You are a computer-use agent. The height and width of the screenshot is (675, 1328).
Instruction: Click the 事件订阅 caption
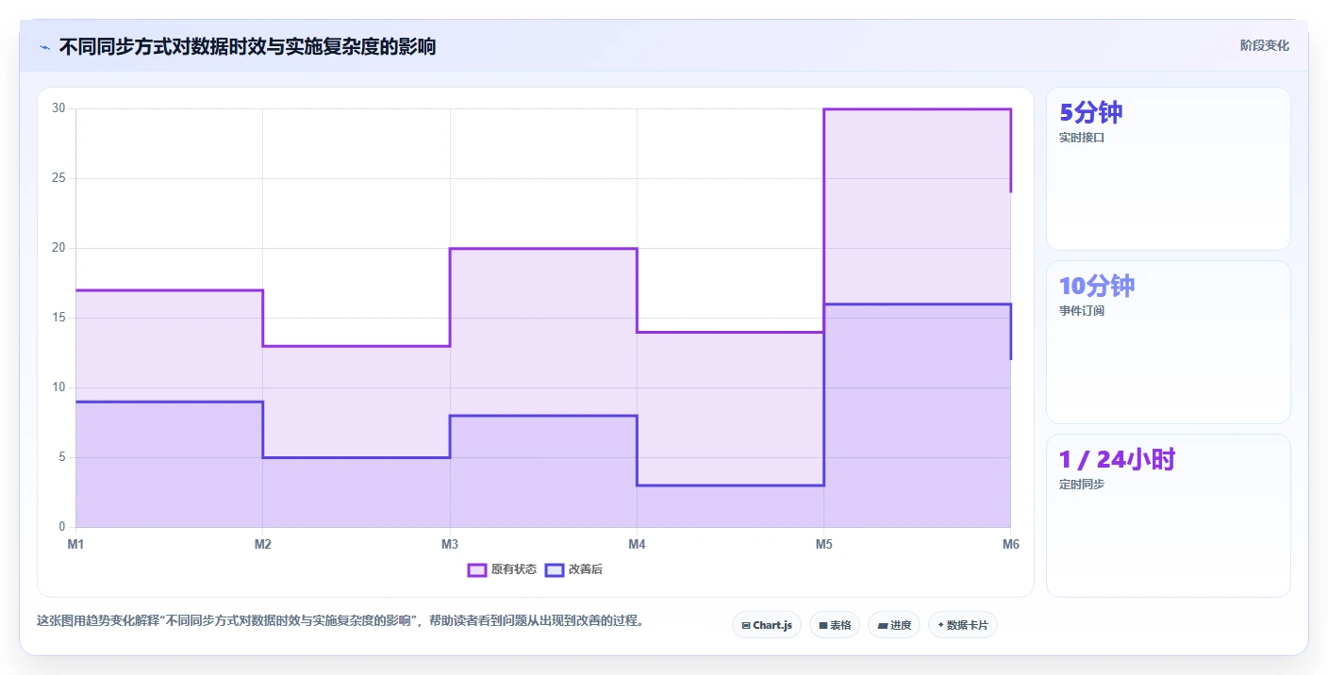point(1081,310)
